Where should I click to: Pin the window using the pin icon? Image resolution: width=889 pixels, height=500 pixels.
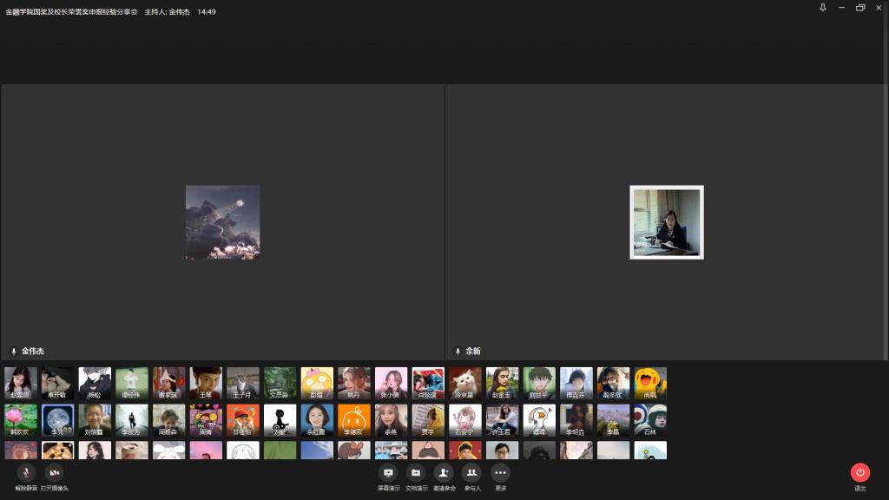(x=823, y=8)
